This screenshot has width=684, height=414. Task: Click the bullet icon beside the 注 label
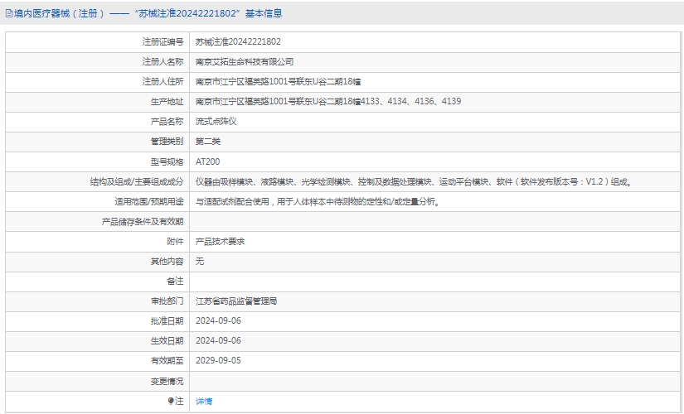click(x=172, y=401)
